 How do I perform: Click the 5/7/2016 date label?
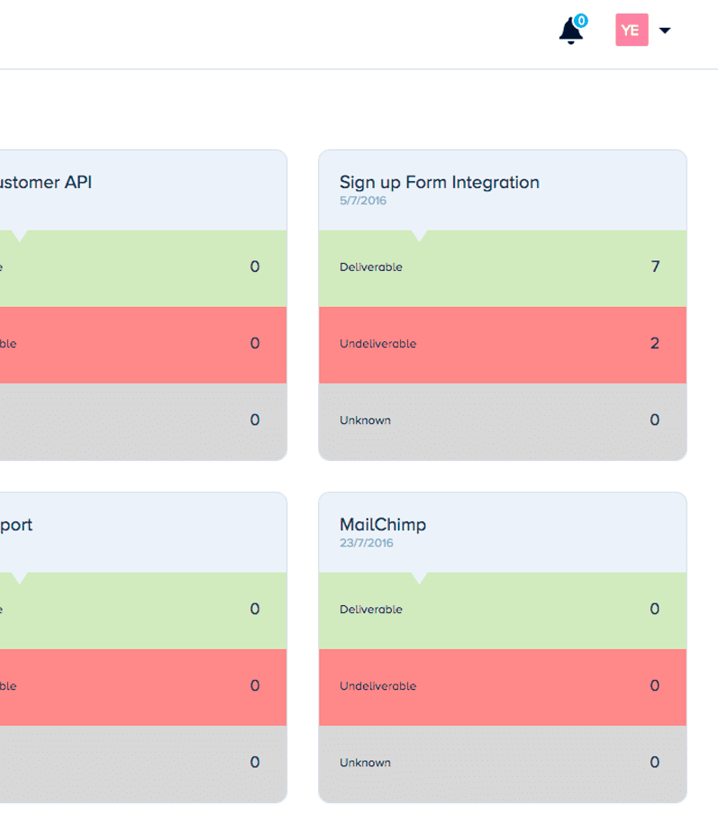click(x=363, y=201)
